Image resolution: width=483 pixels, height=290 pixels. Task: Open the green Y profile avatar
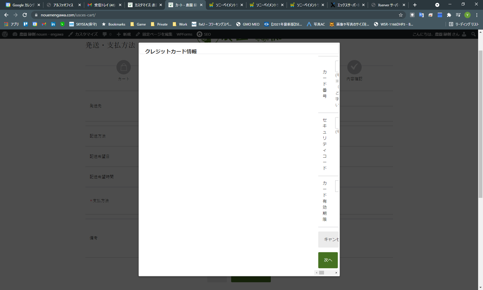(467, 15)
